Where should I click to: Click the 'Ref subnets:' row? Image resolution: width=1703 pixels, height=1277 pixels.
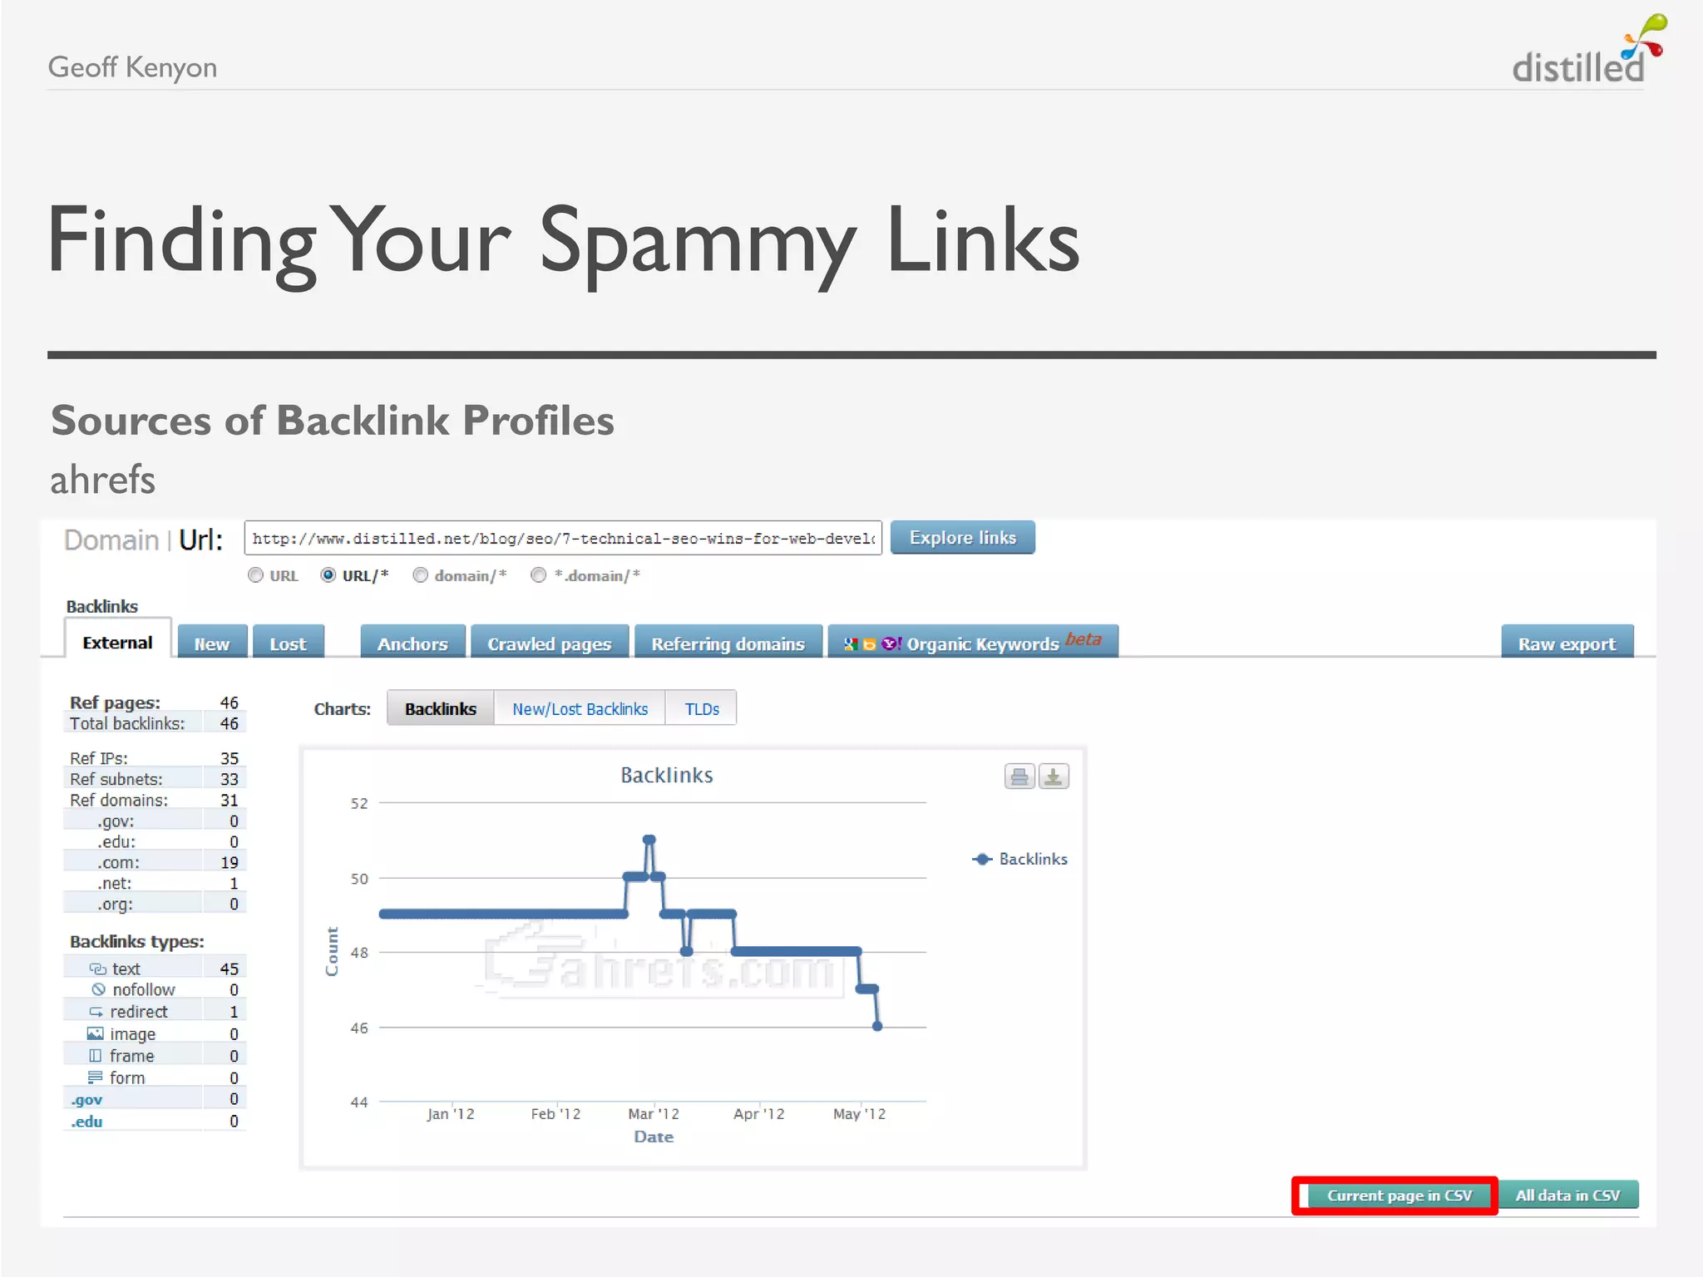point(155,779)
